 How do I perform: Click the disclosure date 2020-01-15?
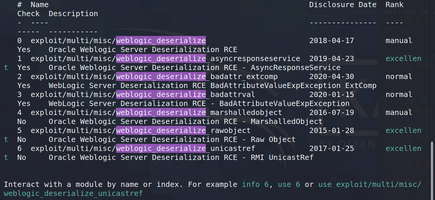pos(332,95)
